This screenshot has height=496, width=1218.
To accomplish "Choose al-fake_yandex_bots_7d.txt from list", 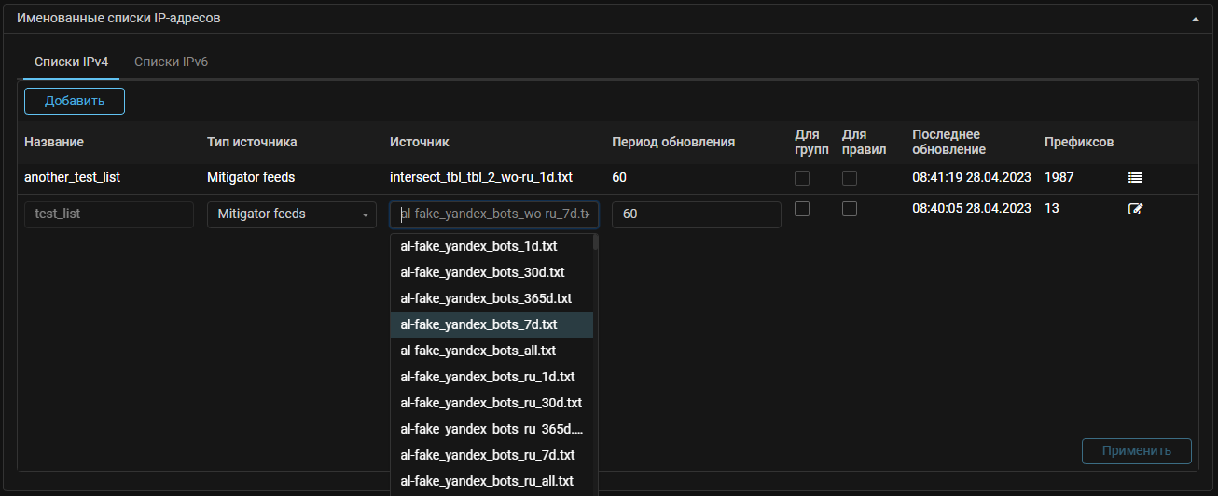I will point(478,324).
